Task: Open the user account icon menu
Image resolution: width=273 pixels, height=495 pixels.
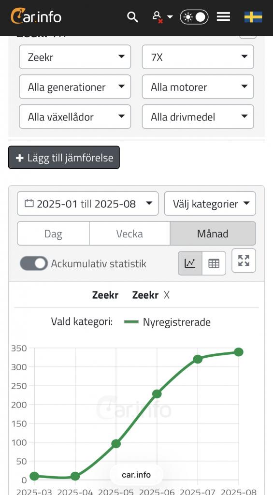Action: pyautogui.click(x=162, y=17)
